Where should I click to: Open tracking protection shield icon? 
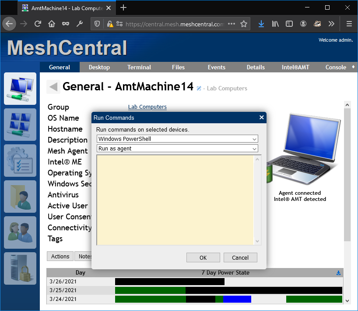pyautogui.click(x=97, y=24)
